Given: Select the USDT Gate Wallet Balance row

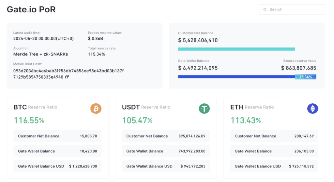Looking at the screenshot, I should click(x=166, y=151).
